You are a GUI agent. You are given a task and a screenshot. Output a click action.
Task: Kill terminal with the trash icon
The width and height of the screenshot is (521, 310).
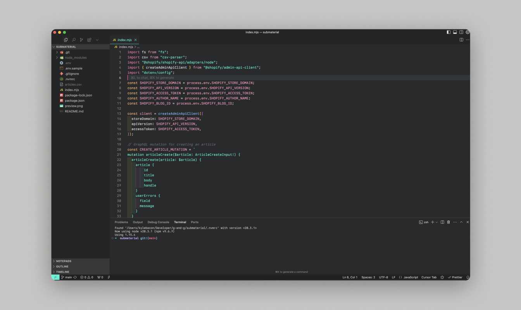[449, 222]
